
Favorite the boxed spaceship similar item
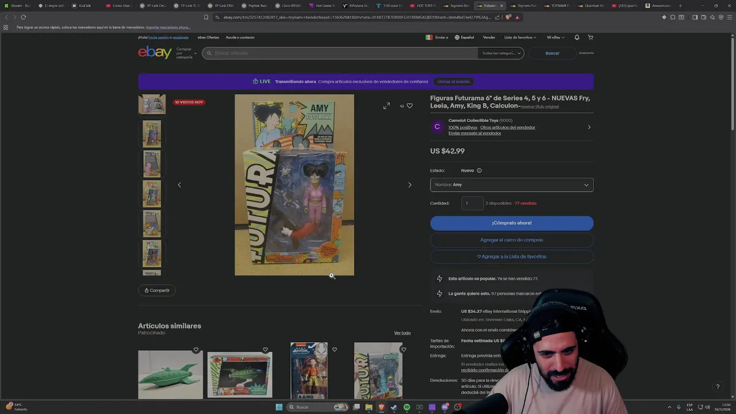pyautogui.click(x=265, y=350)
